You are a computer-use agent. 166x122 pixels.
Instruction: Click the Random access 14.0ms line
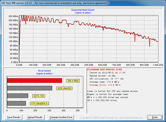(102, 76)
